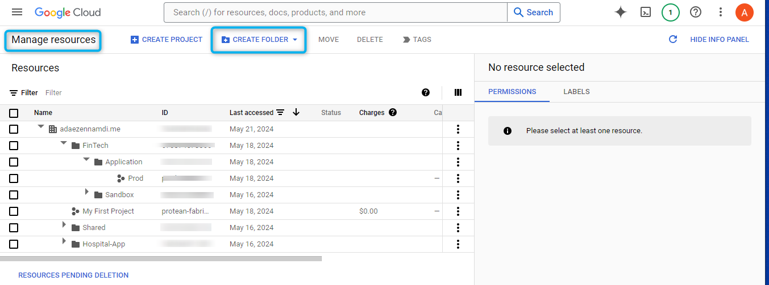Open the Gemini AI sparkle icon

point(621,12)
